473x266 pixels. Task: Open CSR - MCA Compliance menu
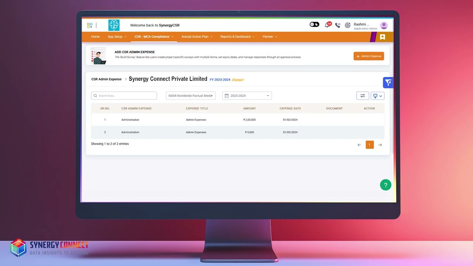pos(154,37)
